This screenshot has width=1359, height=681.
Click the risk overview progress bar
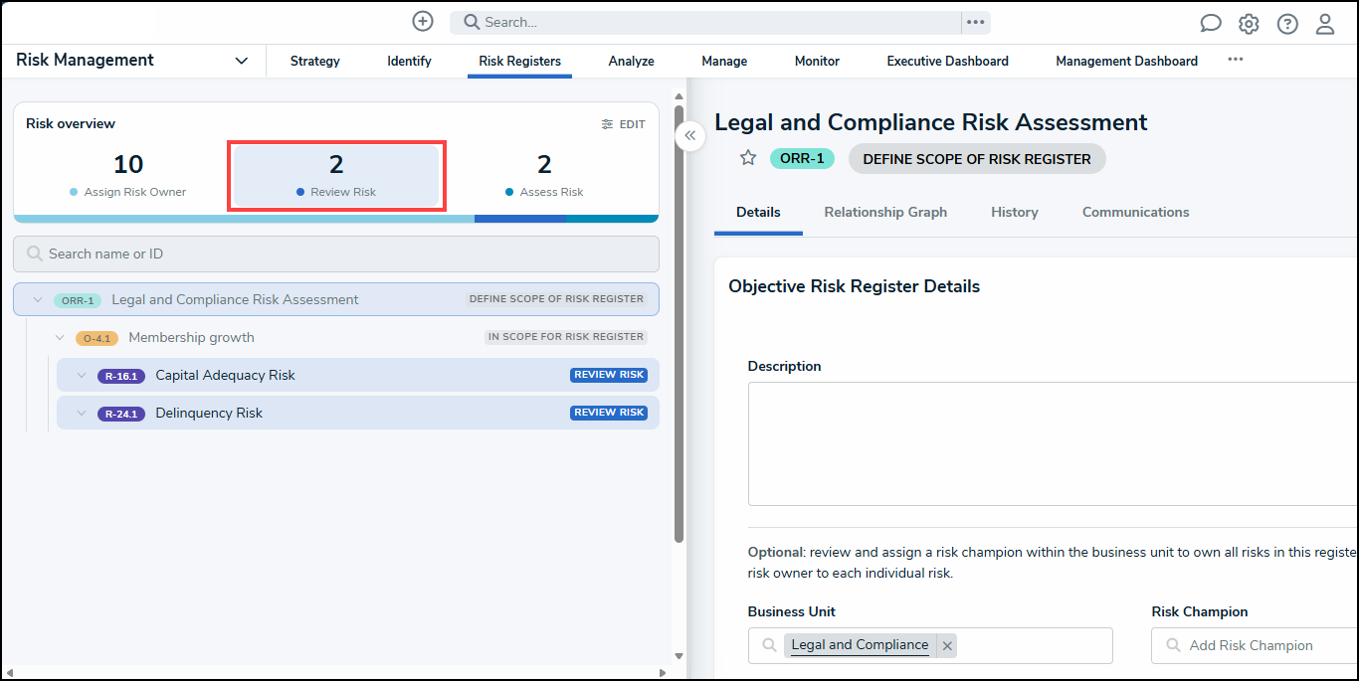pos(336,219)
